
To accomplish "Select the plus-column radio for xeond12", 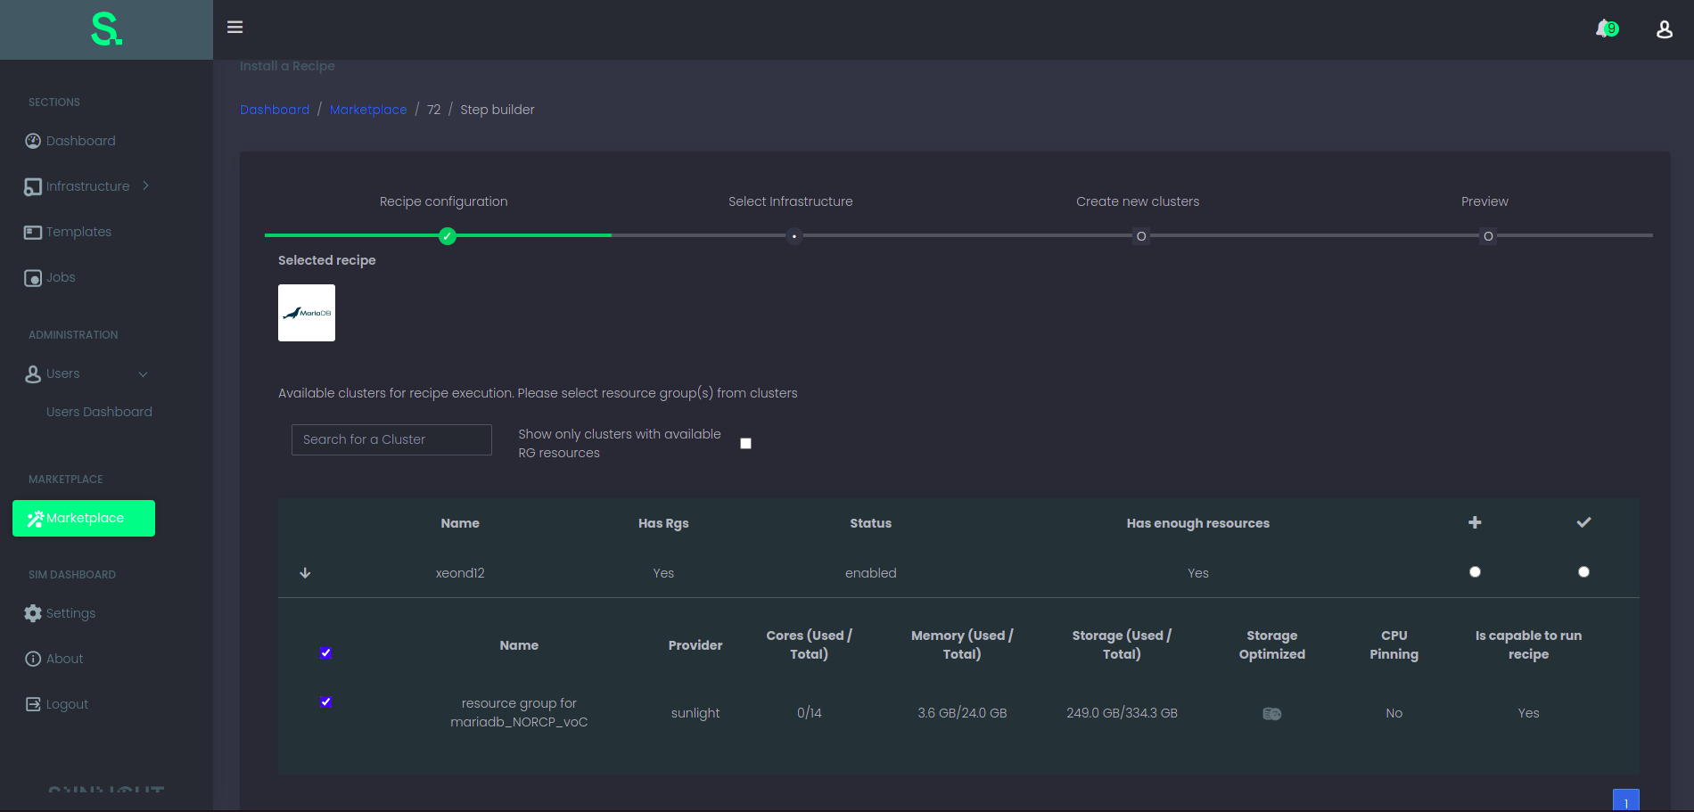I will point(1475,572).
